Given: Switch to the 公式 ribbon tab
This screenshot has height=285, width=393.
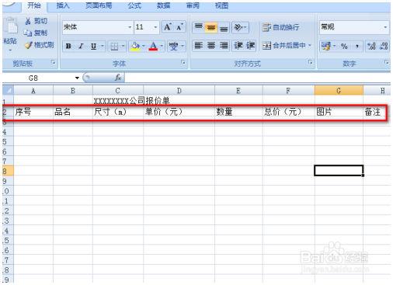Looking at the screenshot, I should (x=134, y=5).
